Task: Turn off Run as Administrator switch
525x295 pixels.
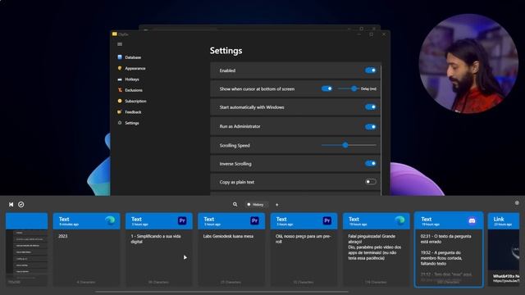Action: pos(370,127)
